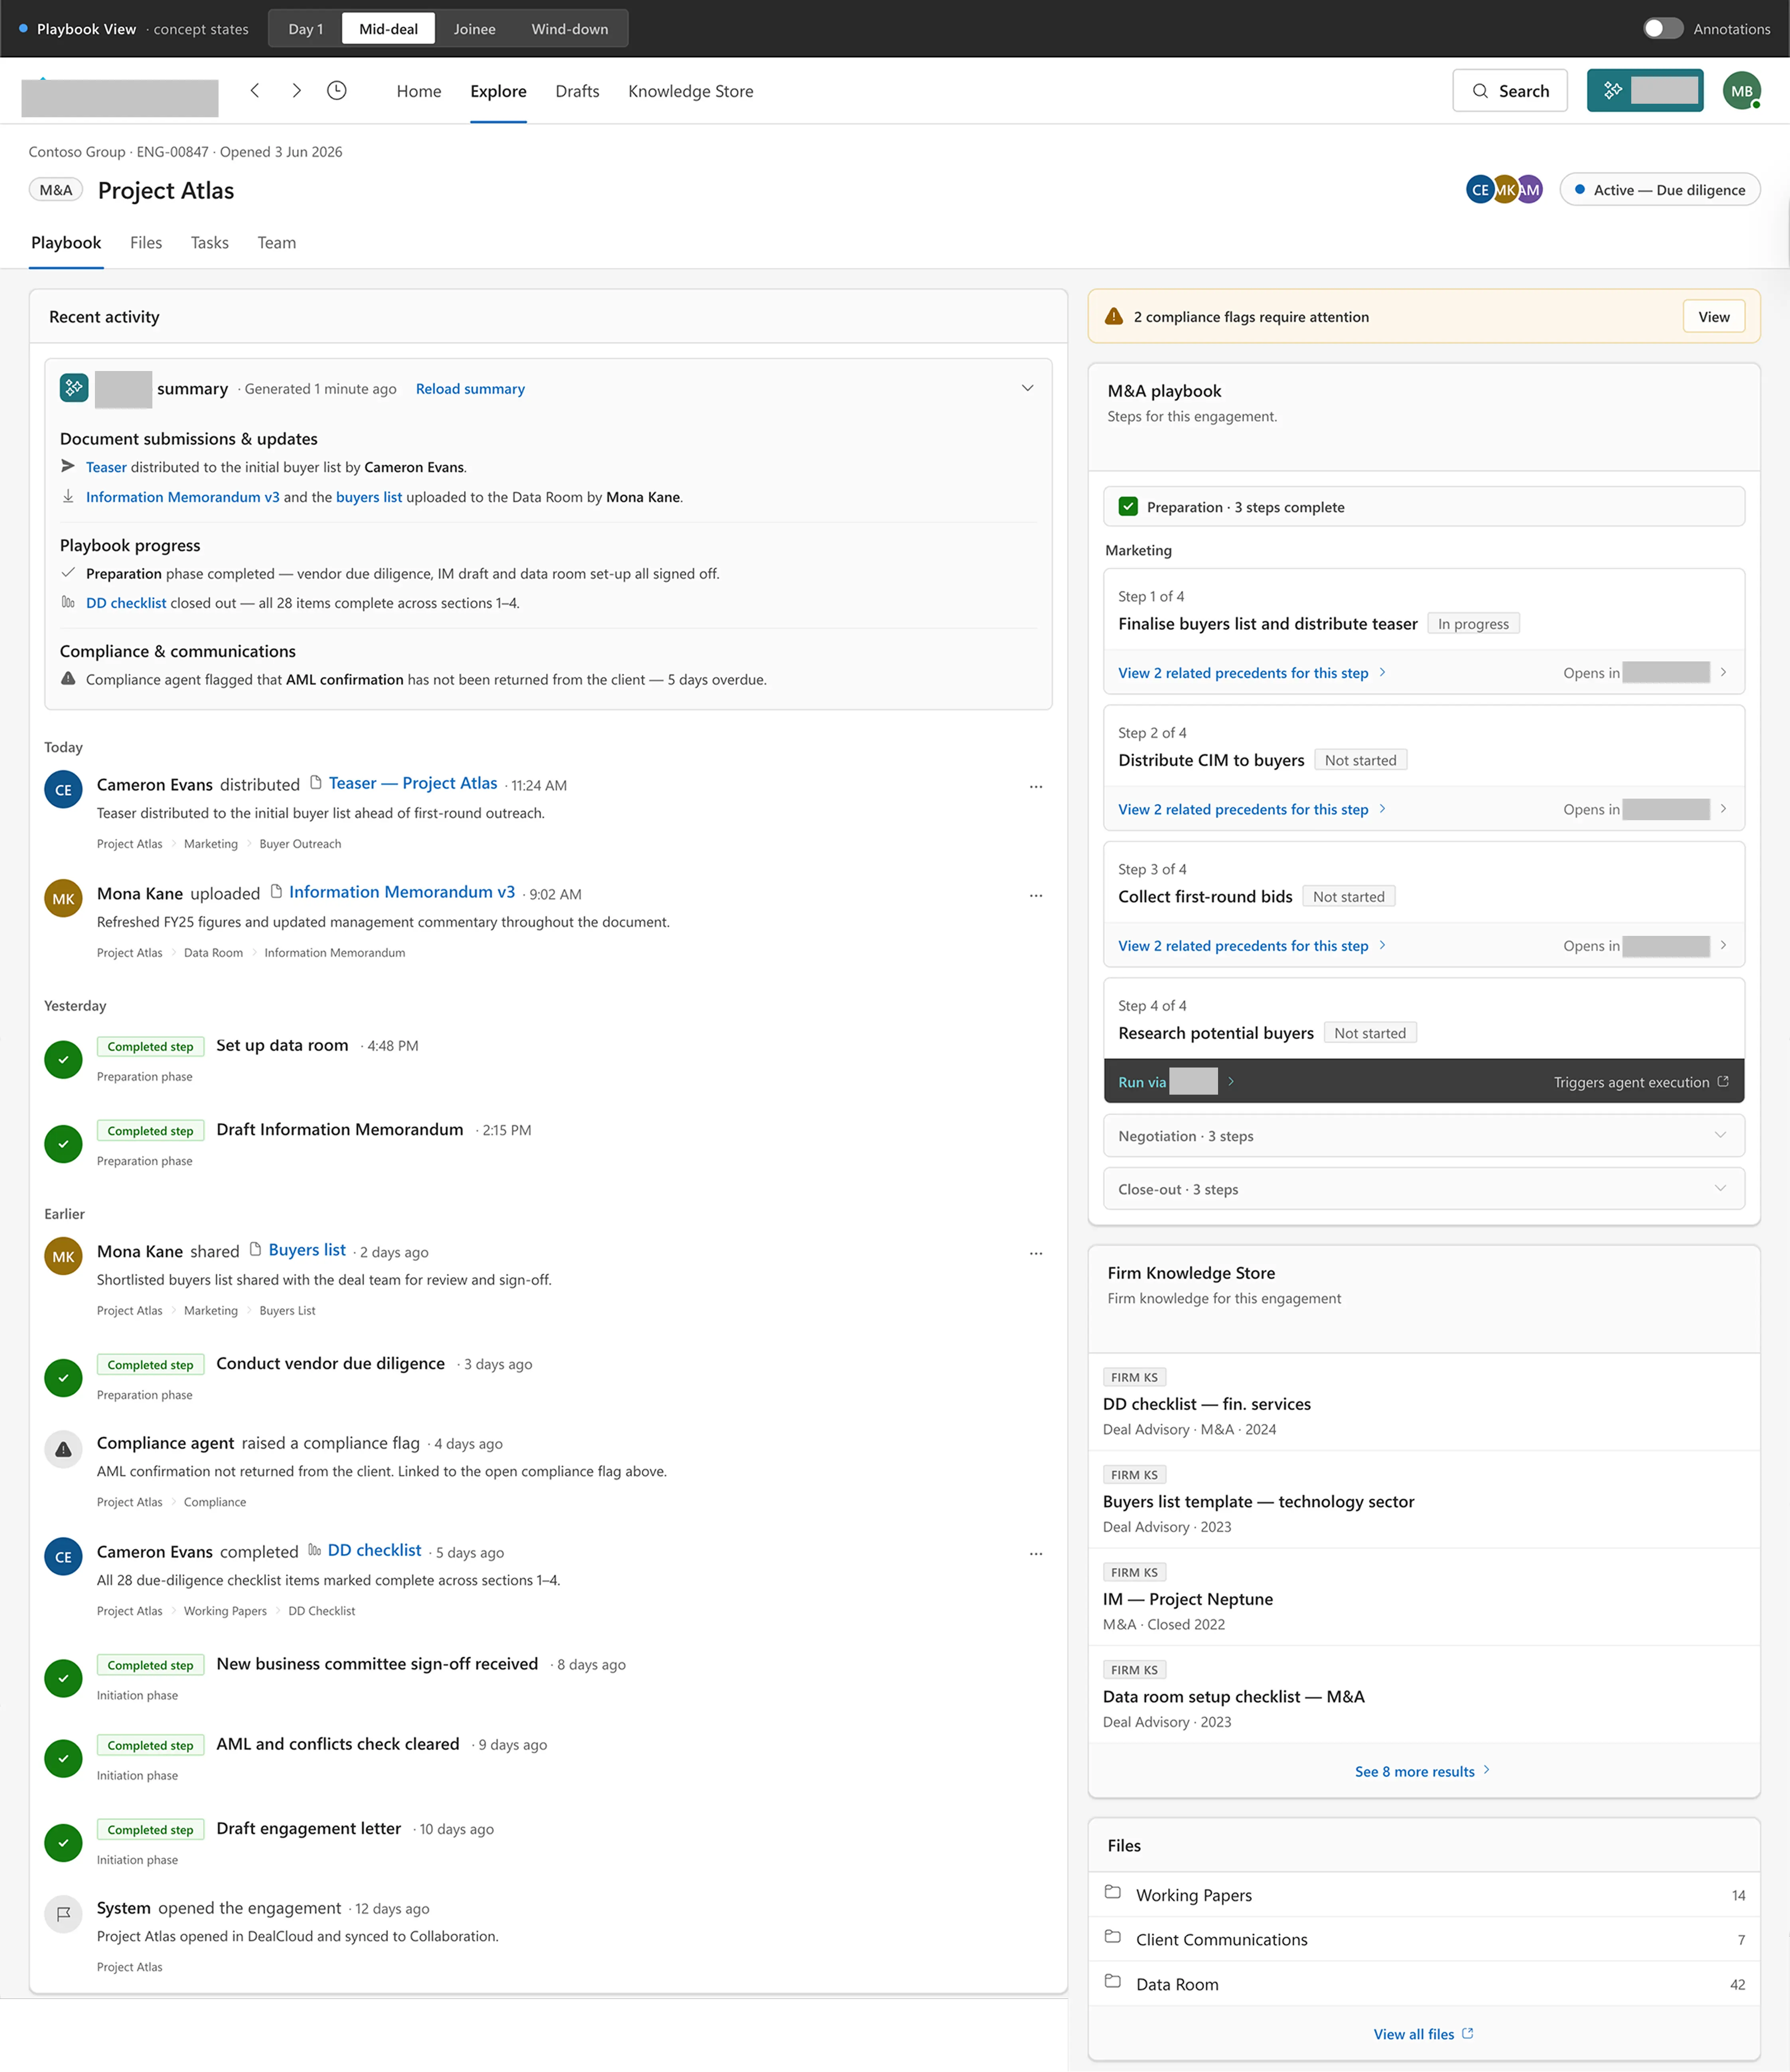1790x2072 pixels.
Task: Go back with the left arrow icon
Action: coord(255,91)
